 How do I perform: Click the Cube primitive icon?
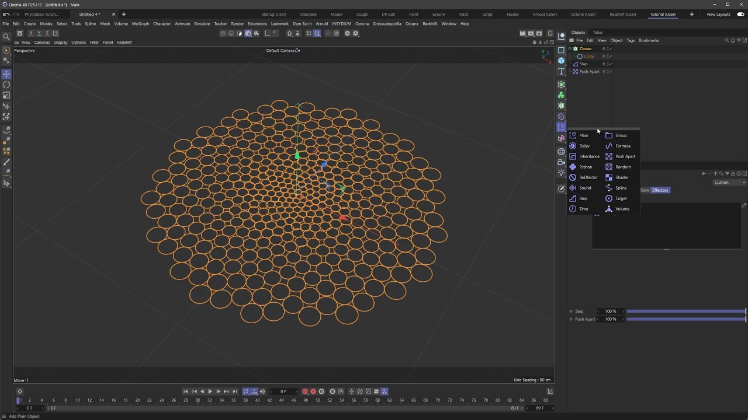click(x=561, y=61)
